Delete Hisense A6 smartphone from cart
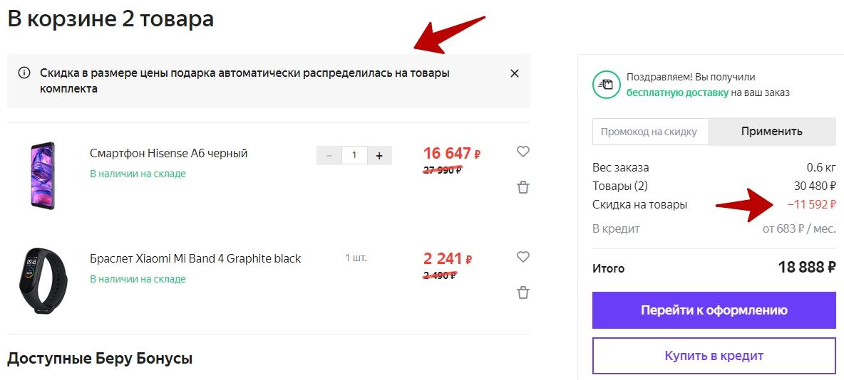The image size is (844, 380). click(523, 187)
